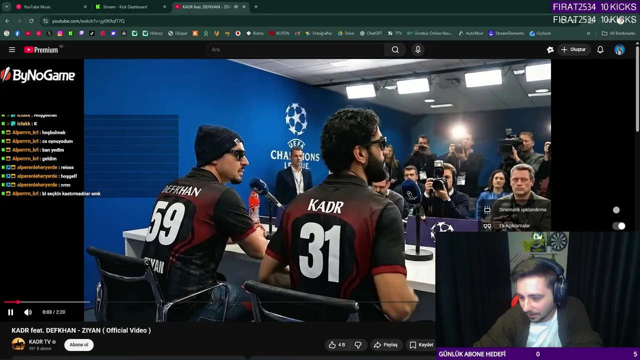View site information icon in address bar

45,21
